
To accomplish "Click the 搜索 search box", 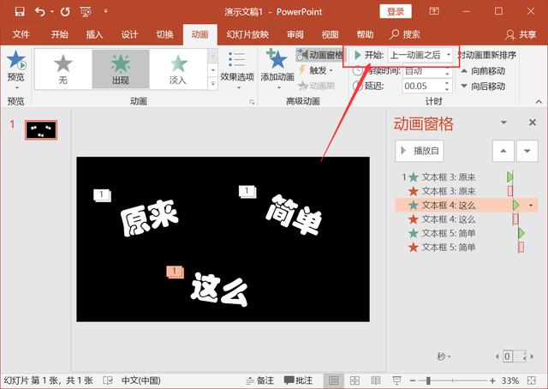I will (x=405, y=34).
